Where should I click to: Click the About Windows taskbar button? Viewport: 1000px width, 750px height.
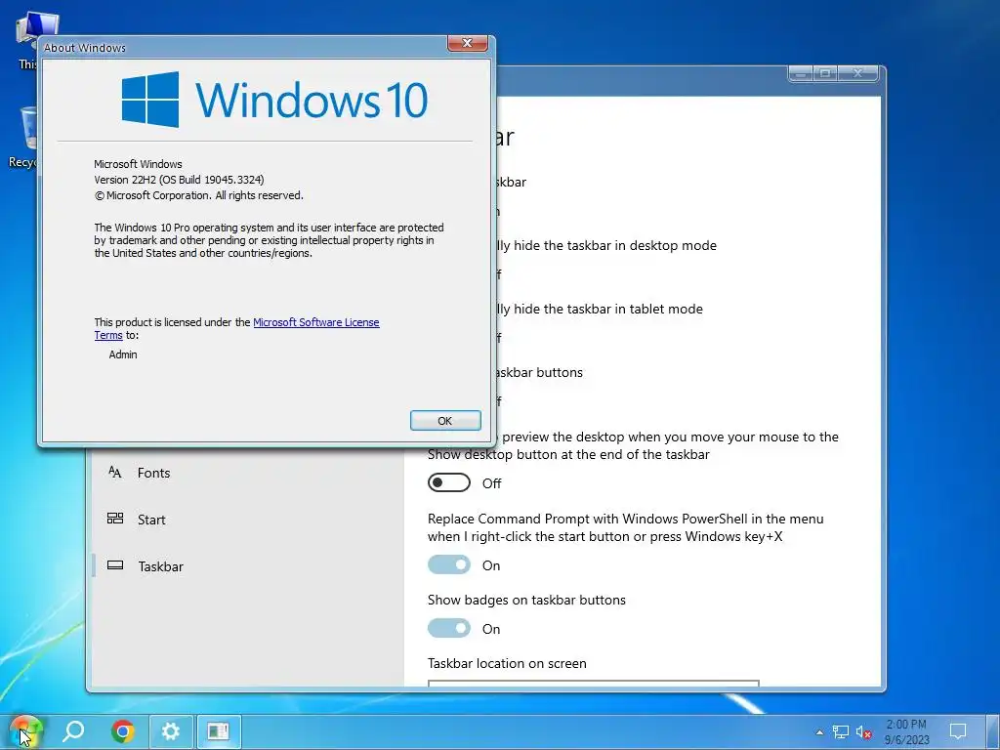click(x=218, y=730)
